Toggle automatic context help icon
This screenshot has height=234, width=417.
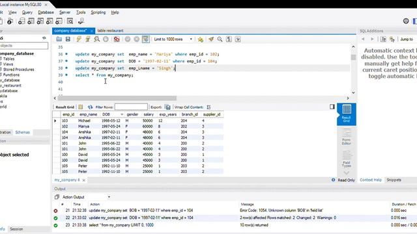tap(392, 39)
